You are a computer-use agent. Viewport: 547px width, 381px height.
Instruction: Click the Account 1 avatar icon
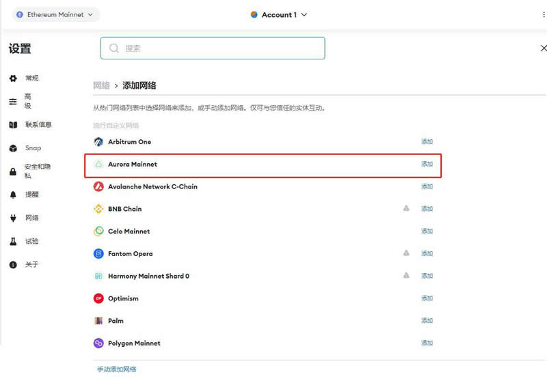click(x=254, y=14)
